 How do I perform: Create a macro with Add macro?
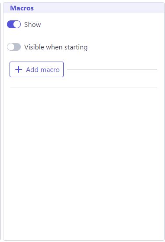(36, 69)
